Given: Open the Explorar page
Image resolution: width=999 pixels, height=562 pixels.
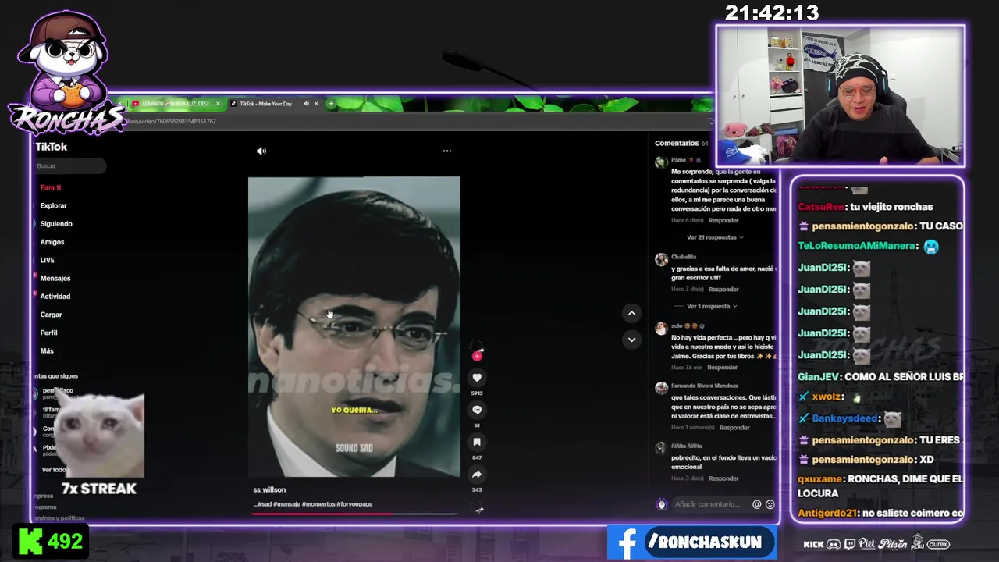Looking at the screenshot, I should pyautogui.click(x=53, y=205).
